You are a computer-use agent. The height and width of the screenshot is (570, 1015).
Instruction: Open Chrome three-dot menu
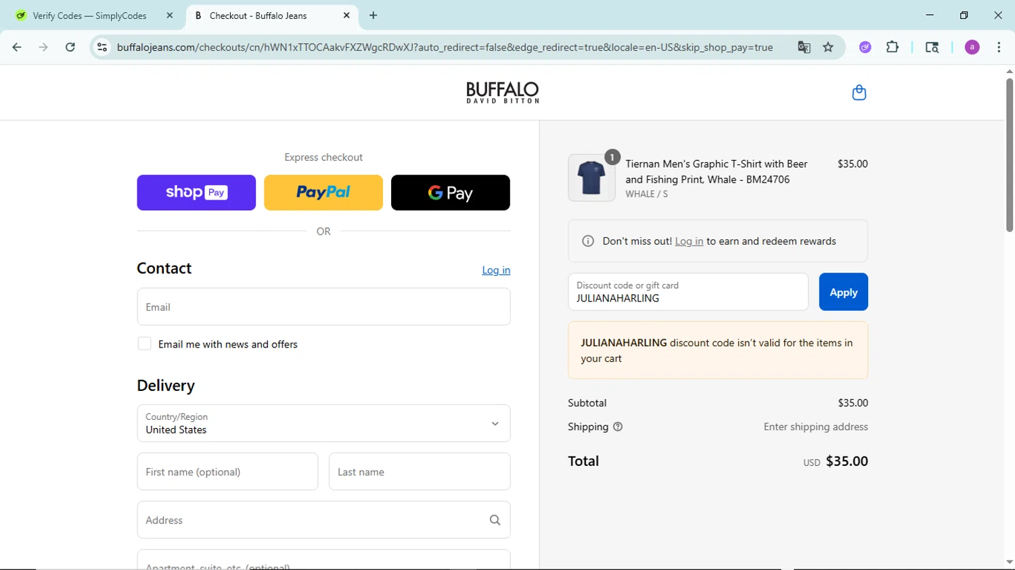[999, 47]
